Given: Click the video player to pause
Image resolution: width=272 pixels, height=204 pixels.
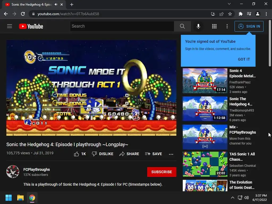Looking at the screenshot, I should [91, 88].
